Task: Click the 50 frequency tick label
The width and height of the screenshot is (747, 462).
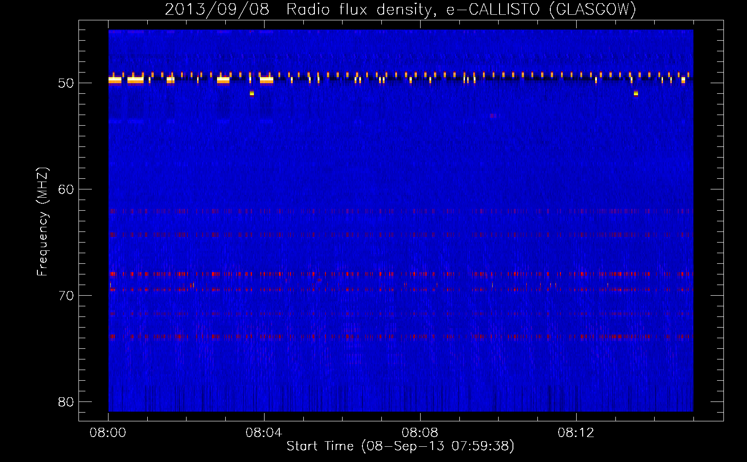Action: pyautogui.click(x=66, y=83)
